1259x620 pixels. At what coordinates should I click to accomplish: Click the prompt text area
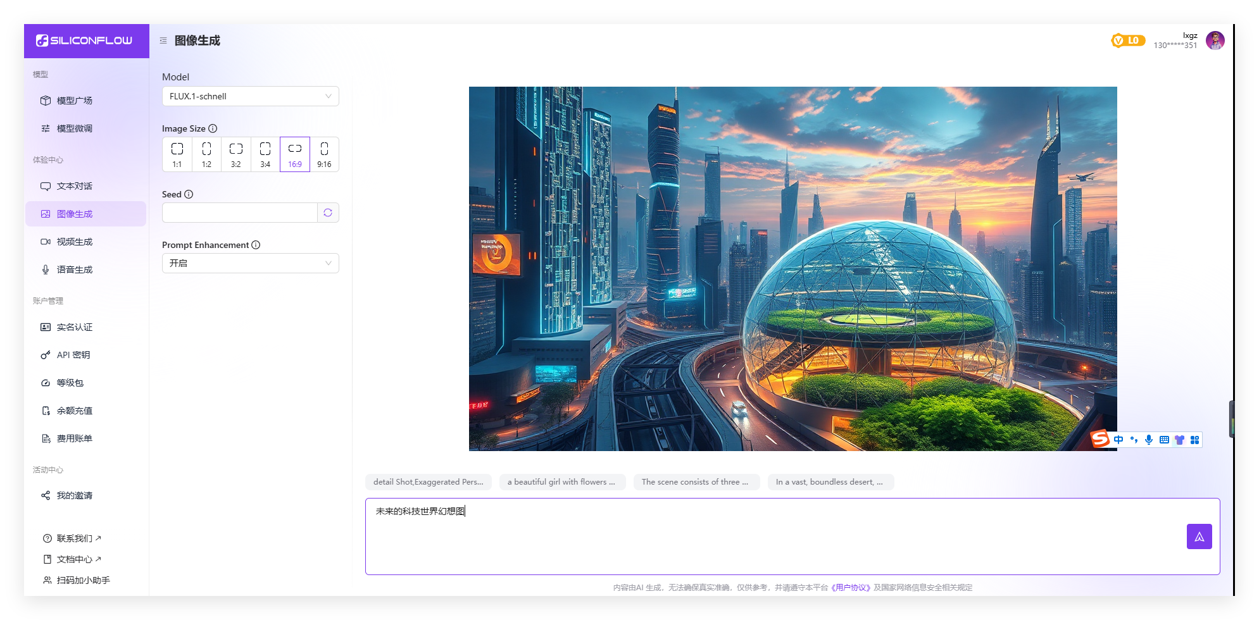[x=792, y=536]
